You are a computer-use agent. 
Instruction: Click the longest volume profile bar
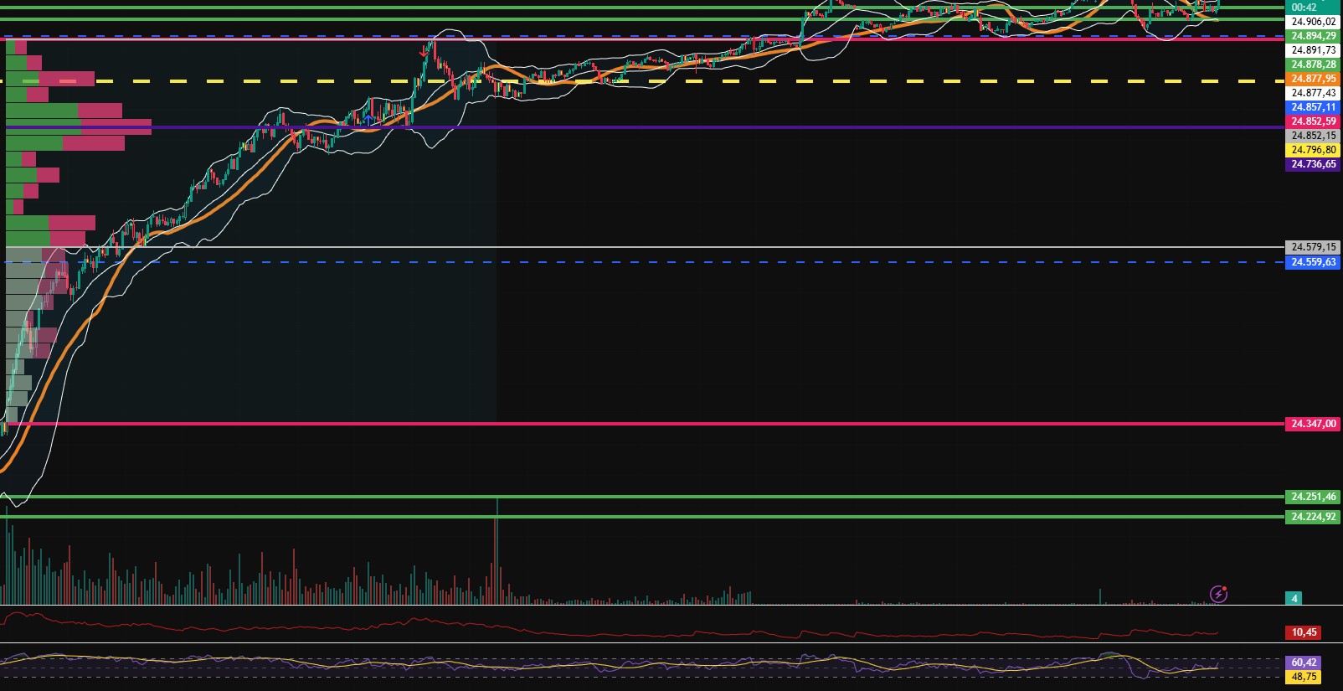(80, 127)
